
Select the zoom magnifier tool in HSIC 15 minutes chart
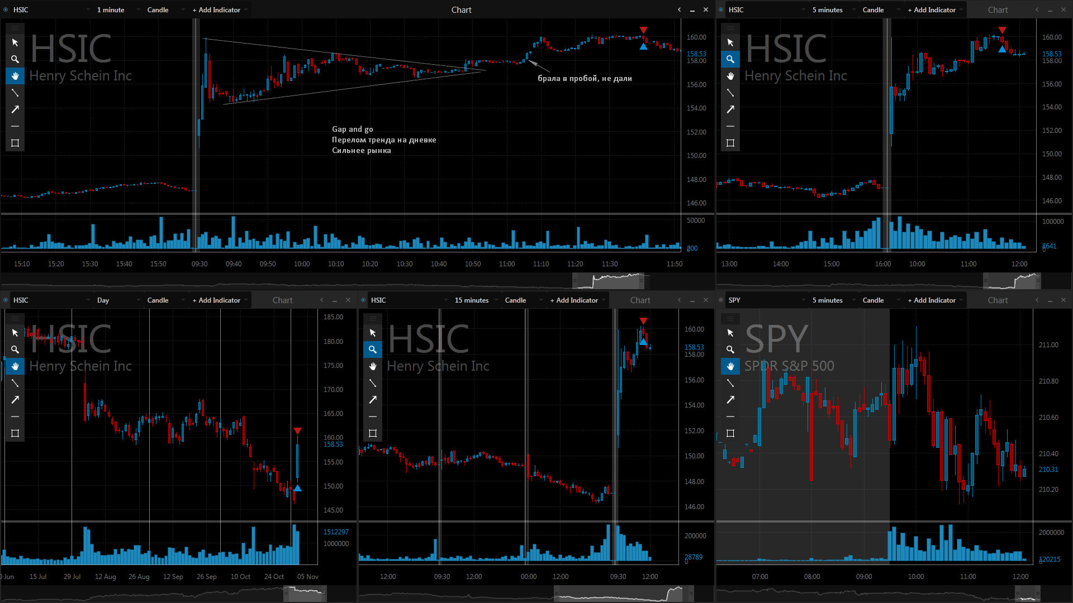pyautogui.click(x=373, y=350)
